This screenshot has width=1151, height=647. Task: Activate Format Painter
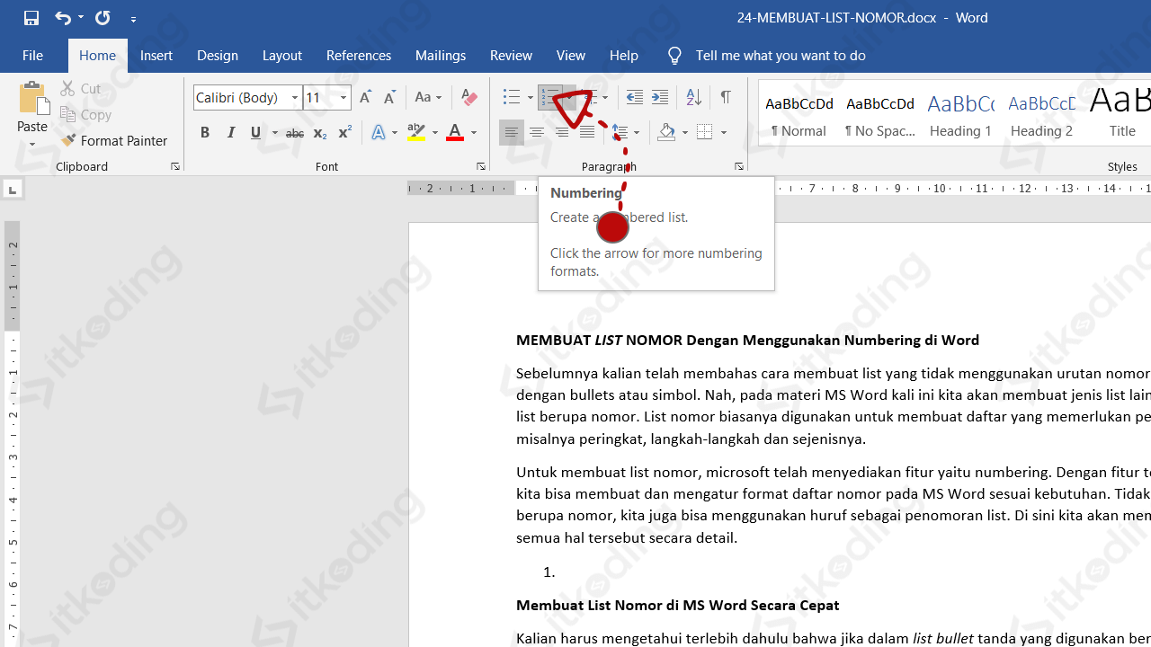pyautogui.click(x=115, y=140)
